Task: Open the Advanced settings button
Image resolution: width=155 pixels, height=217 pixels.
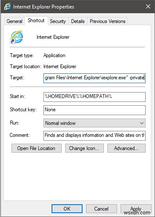Action: click(126, 148)
